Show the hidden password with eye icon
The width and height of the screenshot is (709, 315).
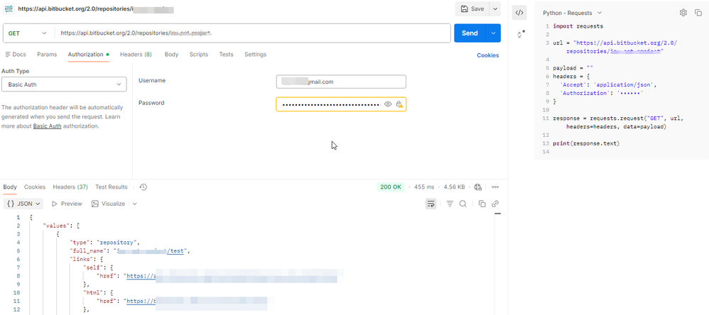pyautogui.click(x=387, y=104)
